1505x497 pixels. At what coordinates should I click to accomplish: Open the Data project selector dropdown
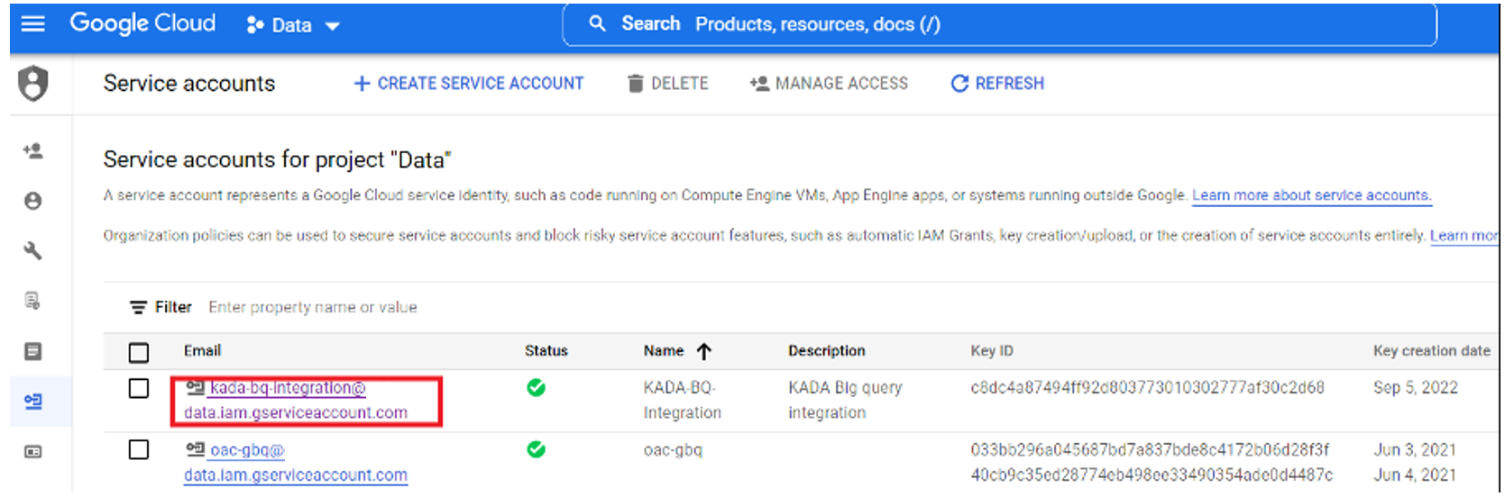point(293,25)
